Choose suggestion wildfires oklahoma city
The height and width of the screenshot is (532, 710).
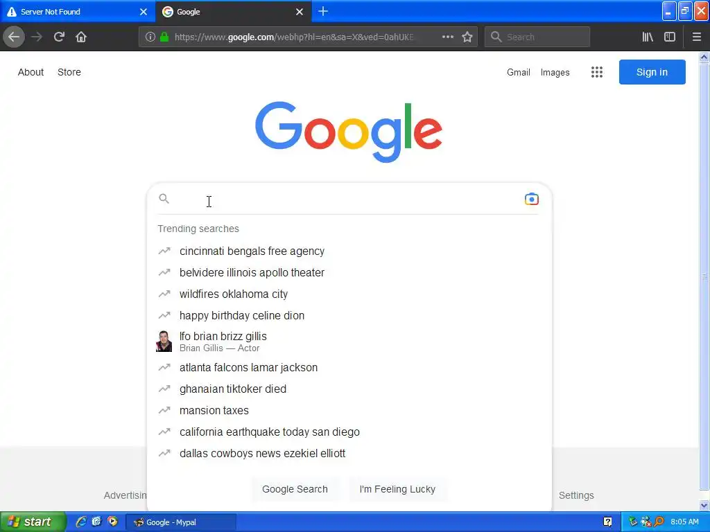click(x=349, y=294)
